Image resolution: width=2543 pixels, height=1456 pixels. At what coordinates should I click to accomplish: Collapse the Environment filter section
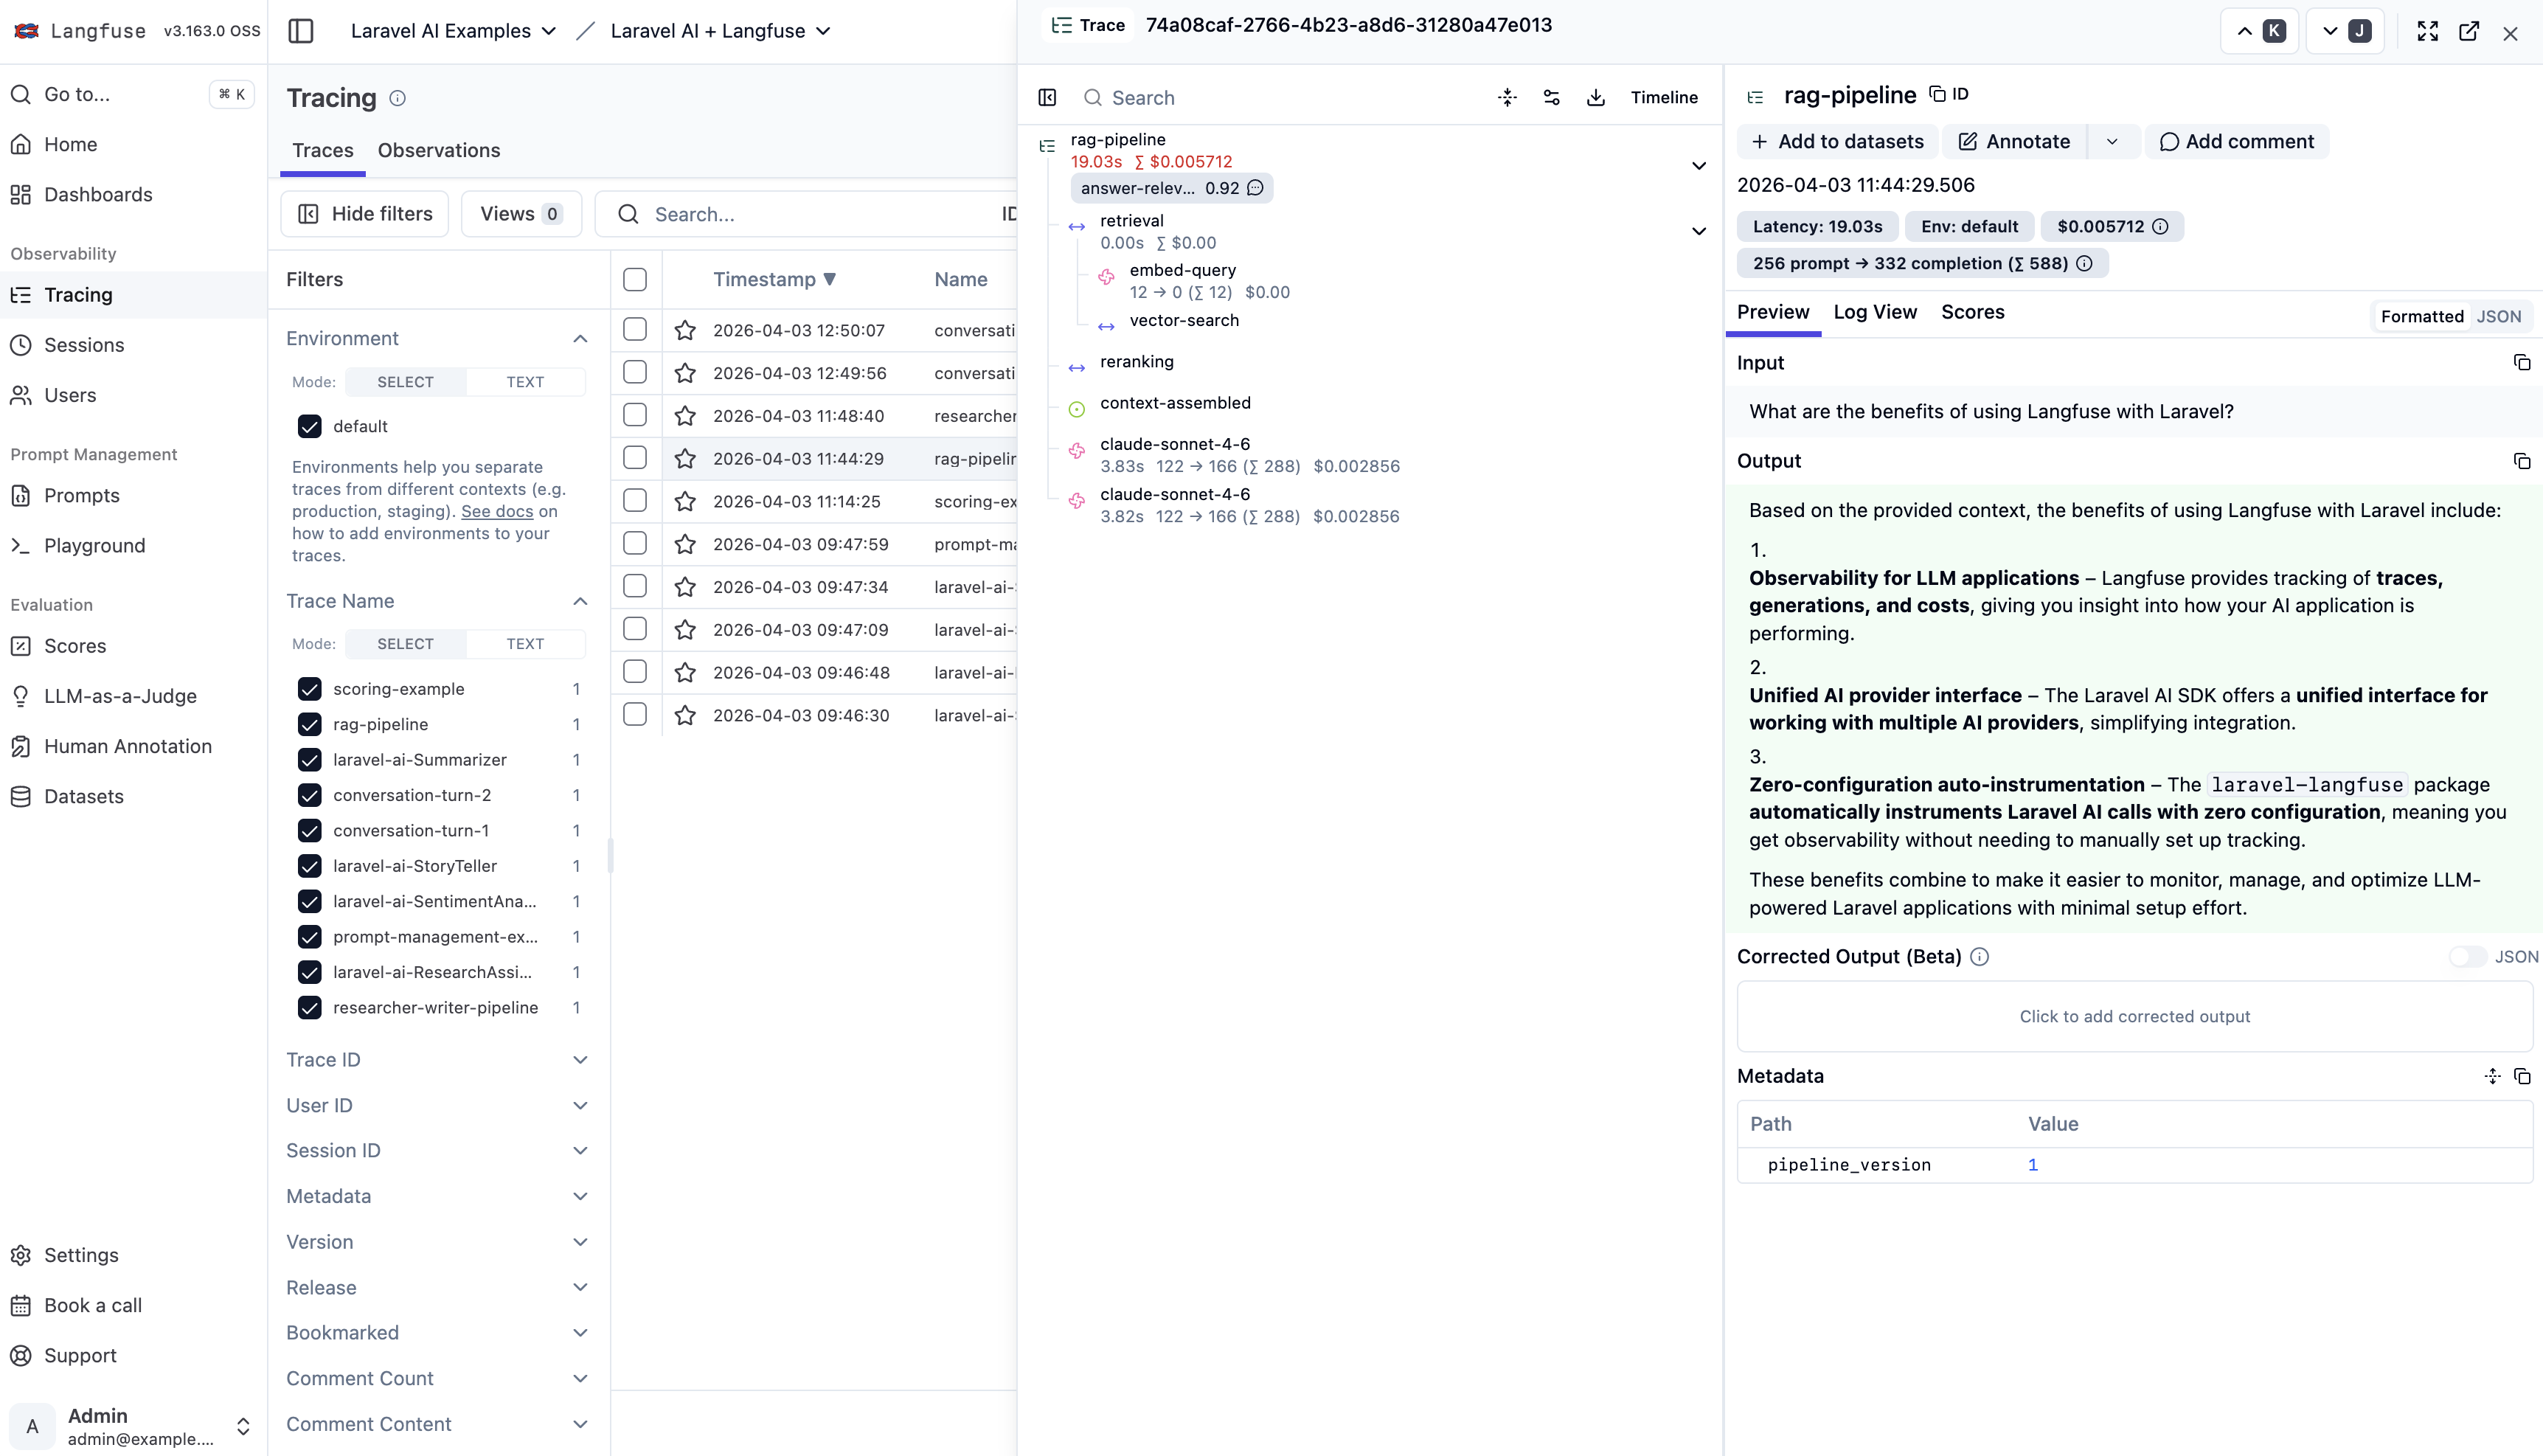[580, 338]
